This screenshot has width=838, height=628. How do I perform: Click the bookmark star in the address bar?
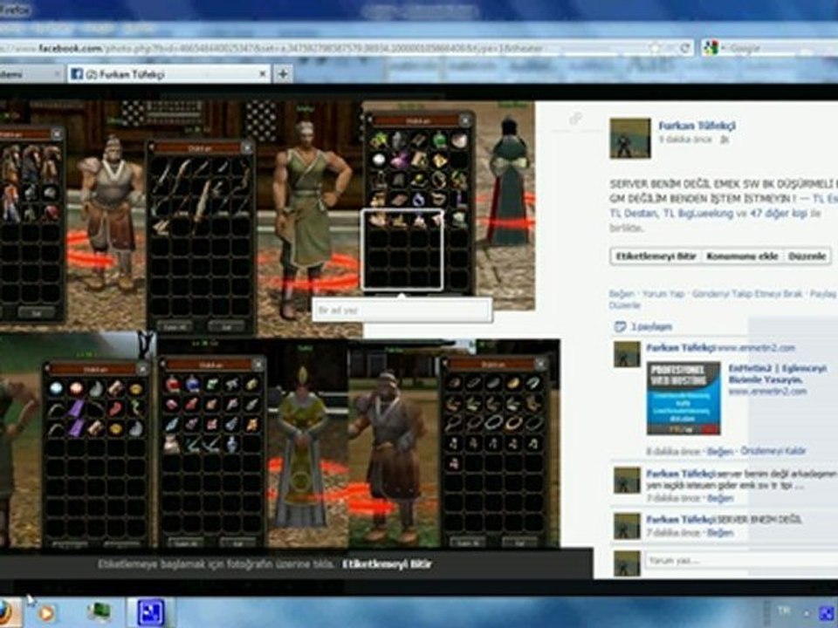[655, 48]
